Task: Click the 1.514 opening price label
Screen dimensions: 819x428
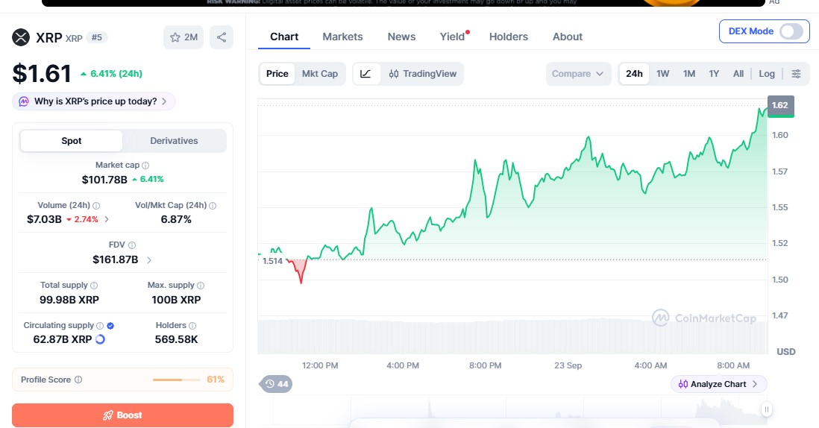Action: [273, 262]
